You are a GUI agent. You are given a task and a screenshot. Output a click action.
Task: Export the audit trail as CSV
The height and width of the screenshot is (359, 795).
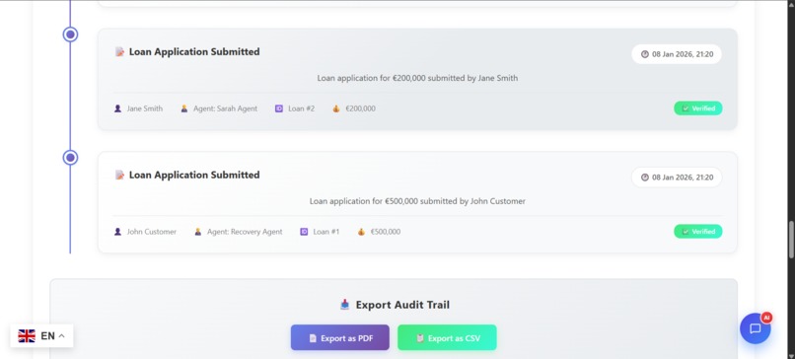[447, 337]
